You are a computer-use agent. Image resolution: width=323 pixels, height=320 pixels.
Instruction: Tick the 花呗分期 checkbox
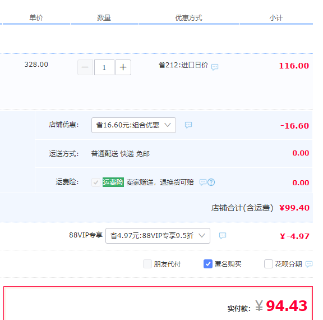269,264
